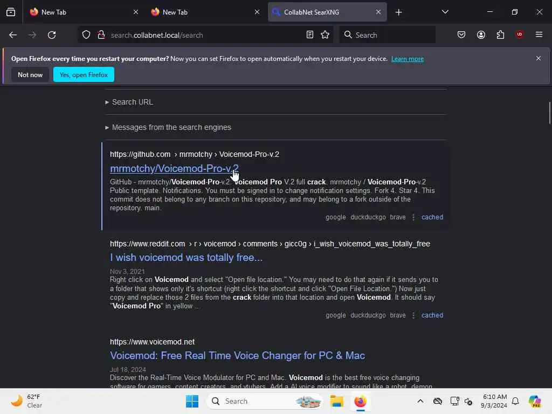Open the Pocket save icon
Screen dimensions: 552x414
[x=461, y=34]
